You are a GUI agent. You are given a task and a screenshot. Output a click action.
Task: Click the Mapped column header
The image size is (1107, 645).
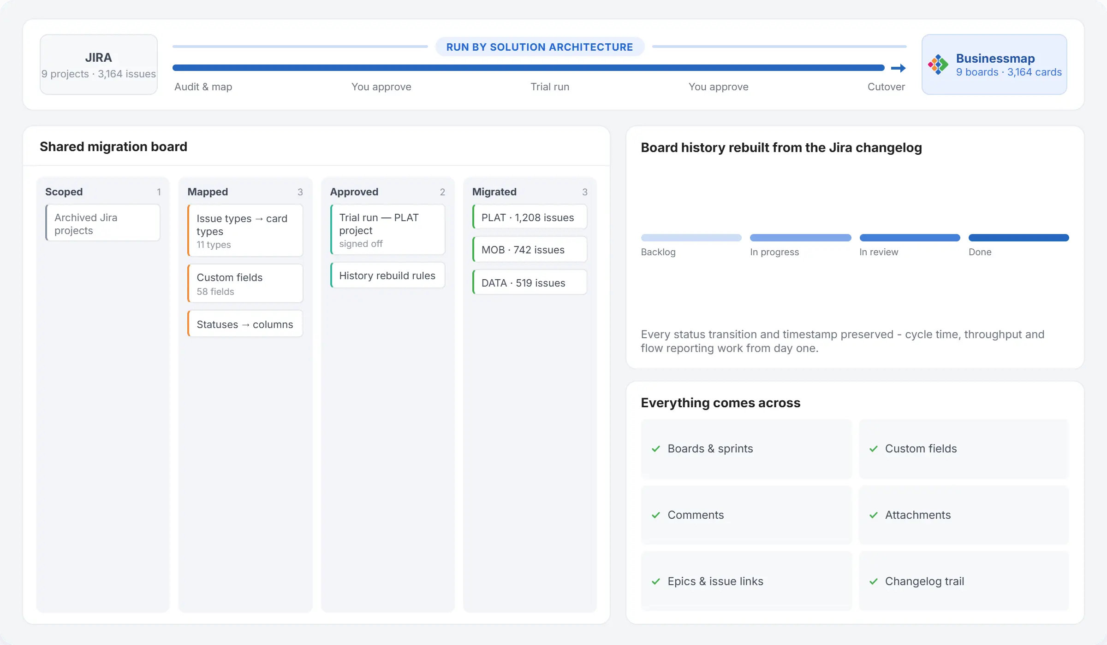208,192
